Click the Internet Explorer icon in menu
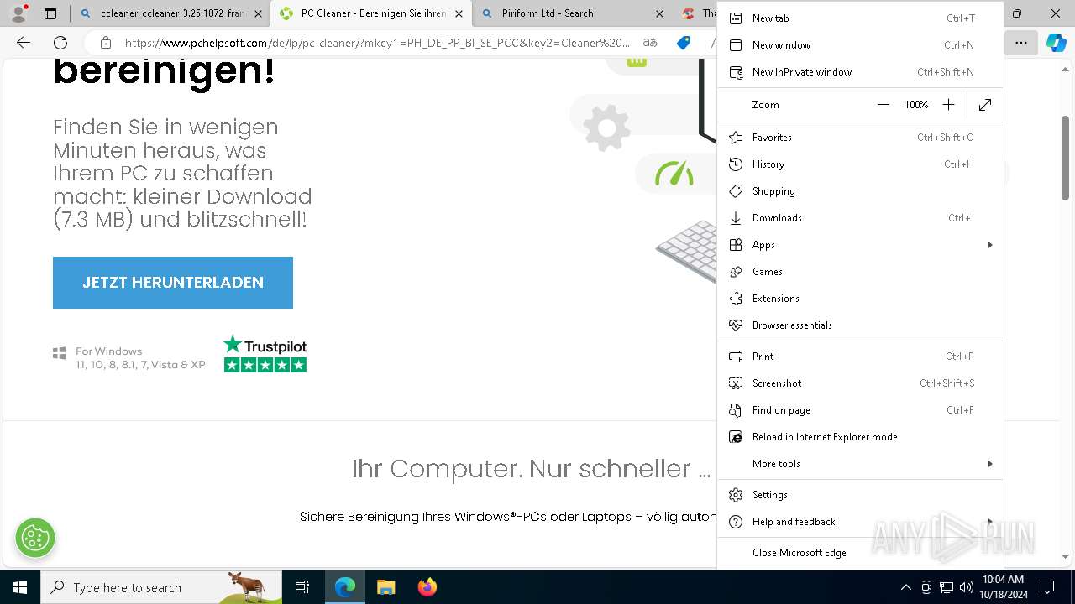 point(736,437)
